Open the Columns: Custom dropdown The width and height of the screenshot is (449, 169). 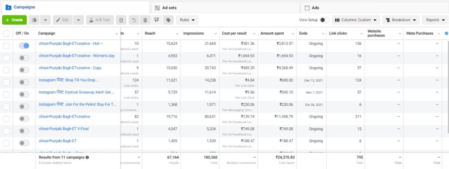(356, 20)
